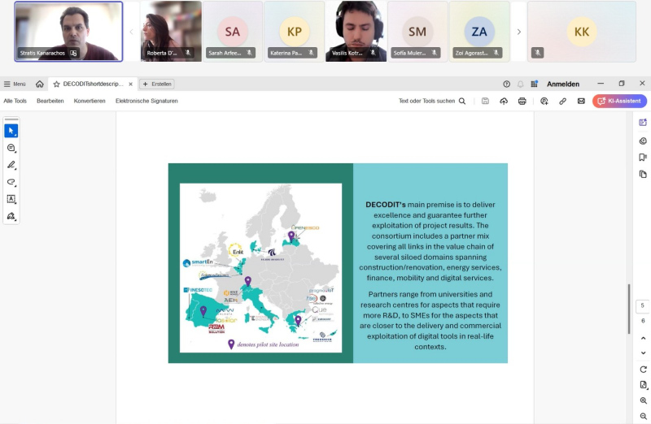The height and width of the screenshot is (424, 651).
Task: Click the current page number 5 field
Action: coord(642,306)
